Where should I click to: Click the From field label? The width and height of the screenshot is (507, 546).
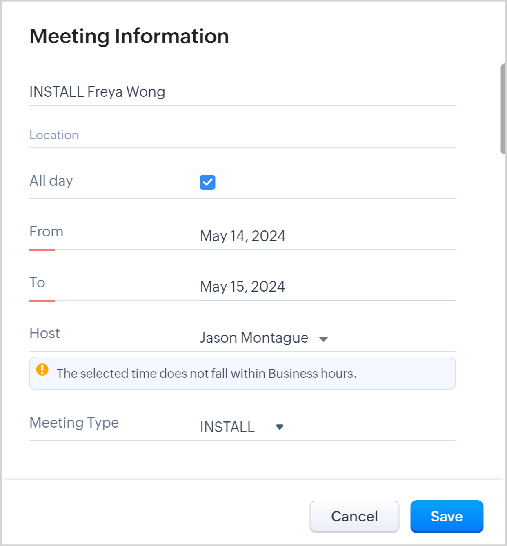pyautogui.click(x=46, y=232)
